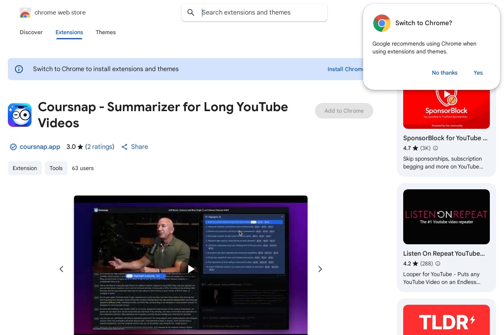Click SponsorBlock description text about skipping sponsorships
Screen dimensions: 504x335
point(443,163)
